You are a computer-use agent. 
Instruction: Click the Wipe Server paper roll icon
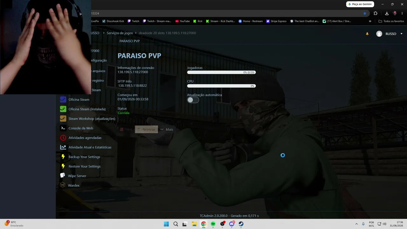pos(63,176)
